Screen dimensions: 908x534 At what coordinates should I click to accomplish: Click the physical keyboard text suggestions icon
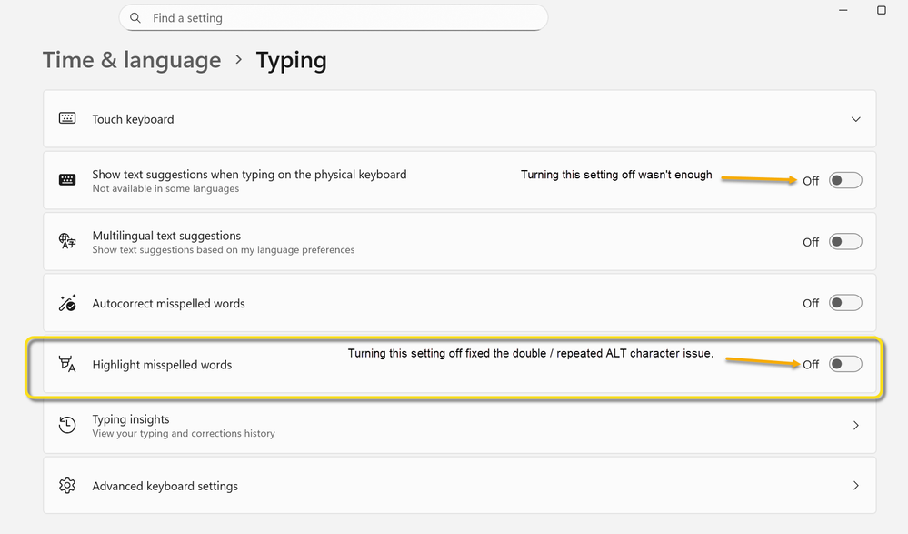click(67, 179)
